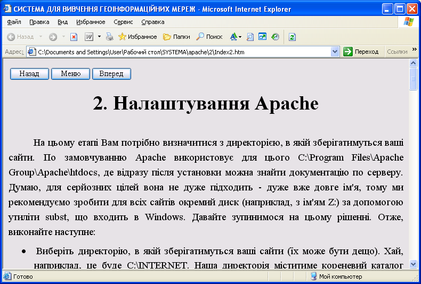
Task: Expand the Links toolbar chevron
Action: coord(415,49)
